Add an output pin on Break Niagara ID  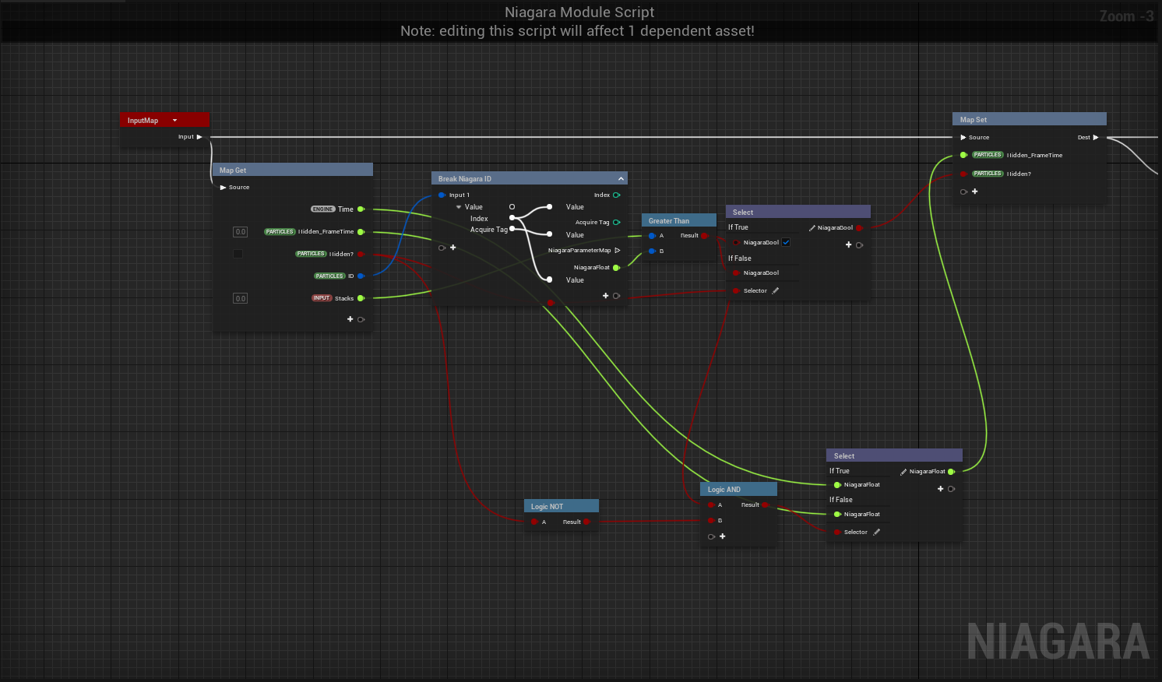click(606, 296)
